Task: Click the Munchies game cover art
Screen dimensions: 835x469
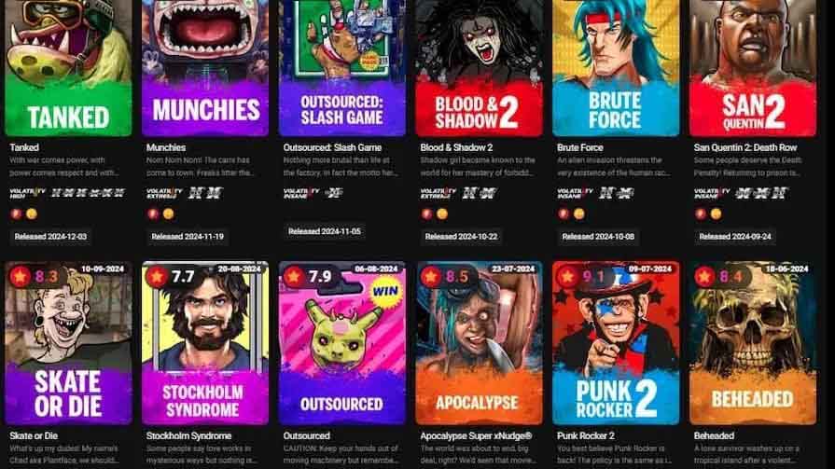Action: click(x=205, y=68)
